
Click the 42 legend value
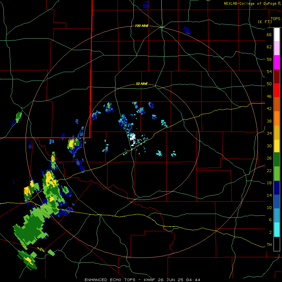point(269,109)
